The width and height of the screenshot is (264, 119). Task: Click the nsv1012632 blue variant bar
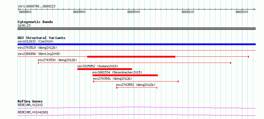(136, 44)
